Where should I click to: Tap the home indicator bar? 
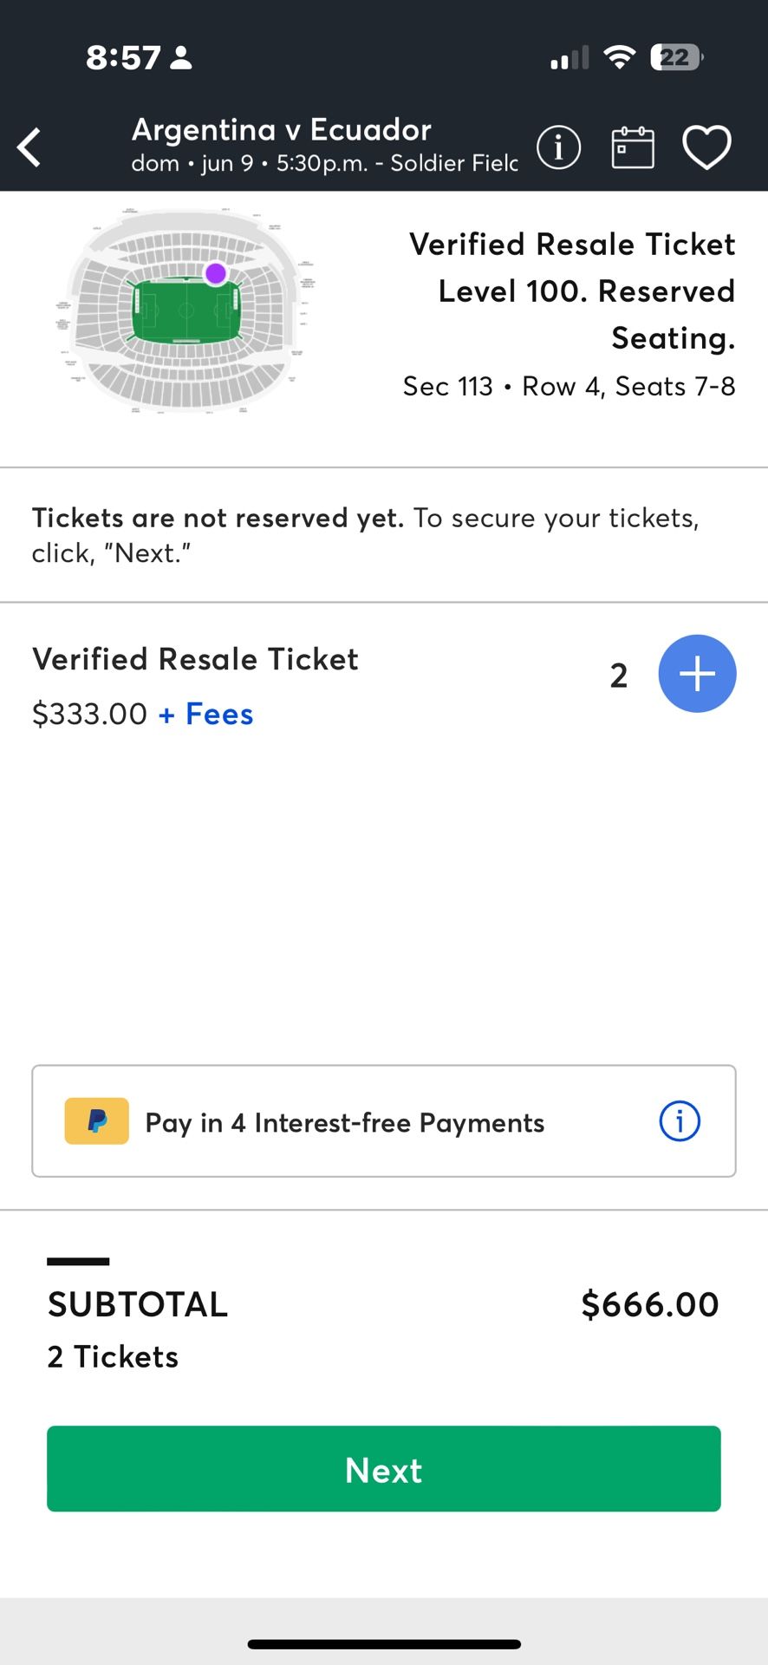coord(384,1644)
